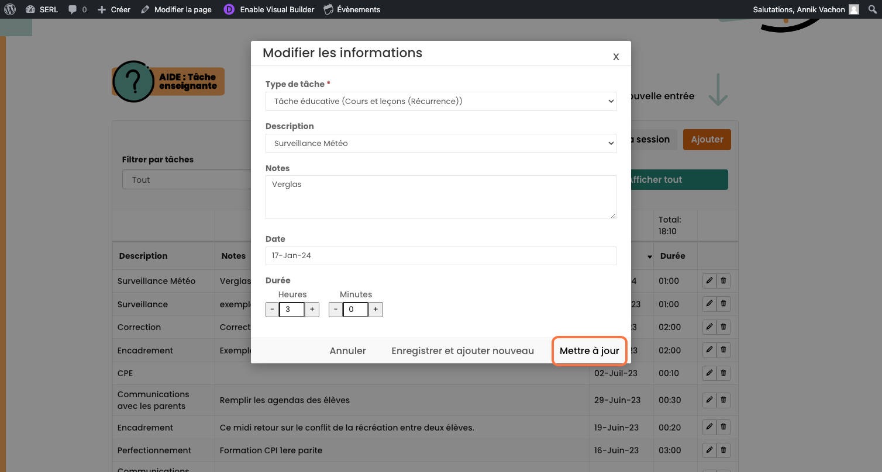The image size is (882, 472).
Task: Click pencil edit icon for Surveillance Météo row
Action: click(709, 281)
